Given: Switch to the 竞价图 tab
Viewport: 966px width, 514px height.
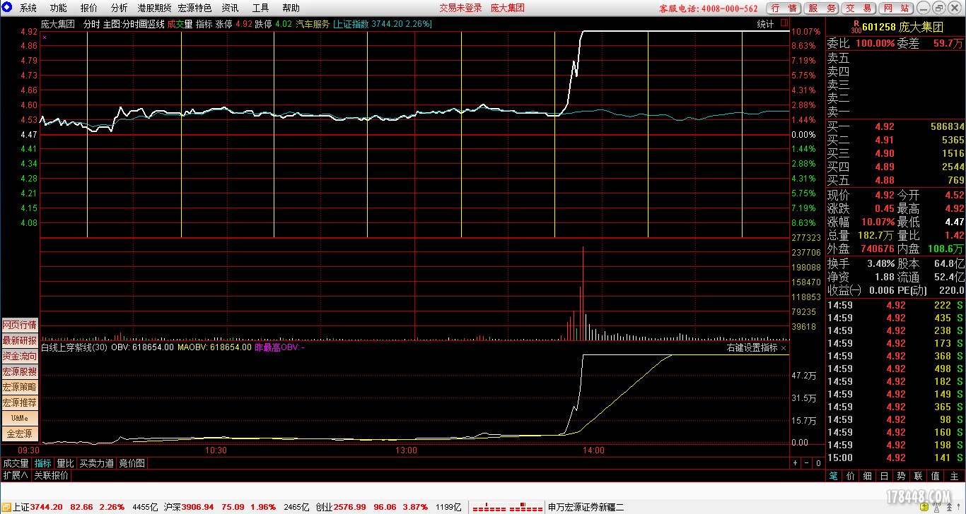Looking at the screenshot, I should click(x=132, y=463).
